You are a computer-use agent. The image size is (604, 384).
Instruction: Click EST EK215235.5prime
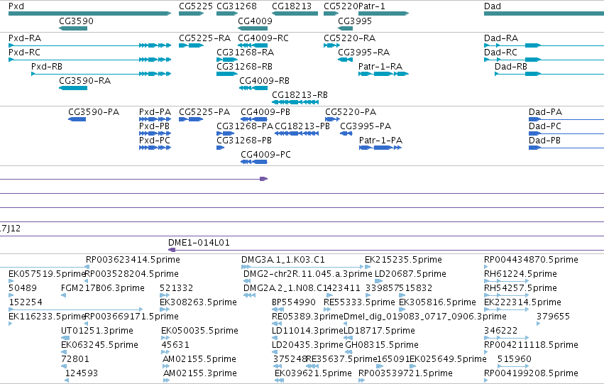[x=403, y=260]
